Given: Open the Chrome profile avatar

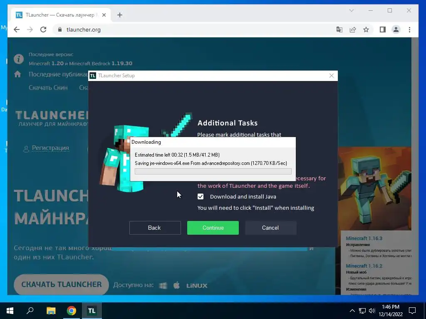Looking at the screenshot, I should click(396, 29).
